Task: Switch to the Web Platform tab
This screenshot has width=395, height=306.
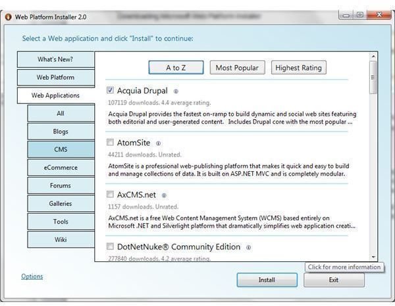Action: [x=56, y=77]
